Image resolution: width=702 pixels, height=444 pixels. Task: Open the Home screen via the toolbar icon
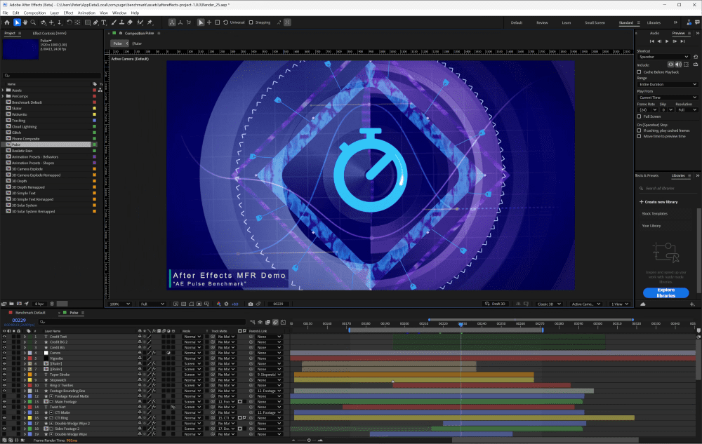(7, 22)
